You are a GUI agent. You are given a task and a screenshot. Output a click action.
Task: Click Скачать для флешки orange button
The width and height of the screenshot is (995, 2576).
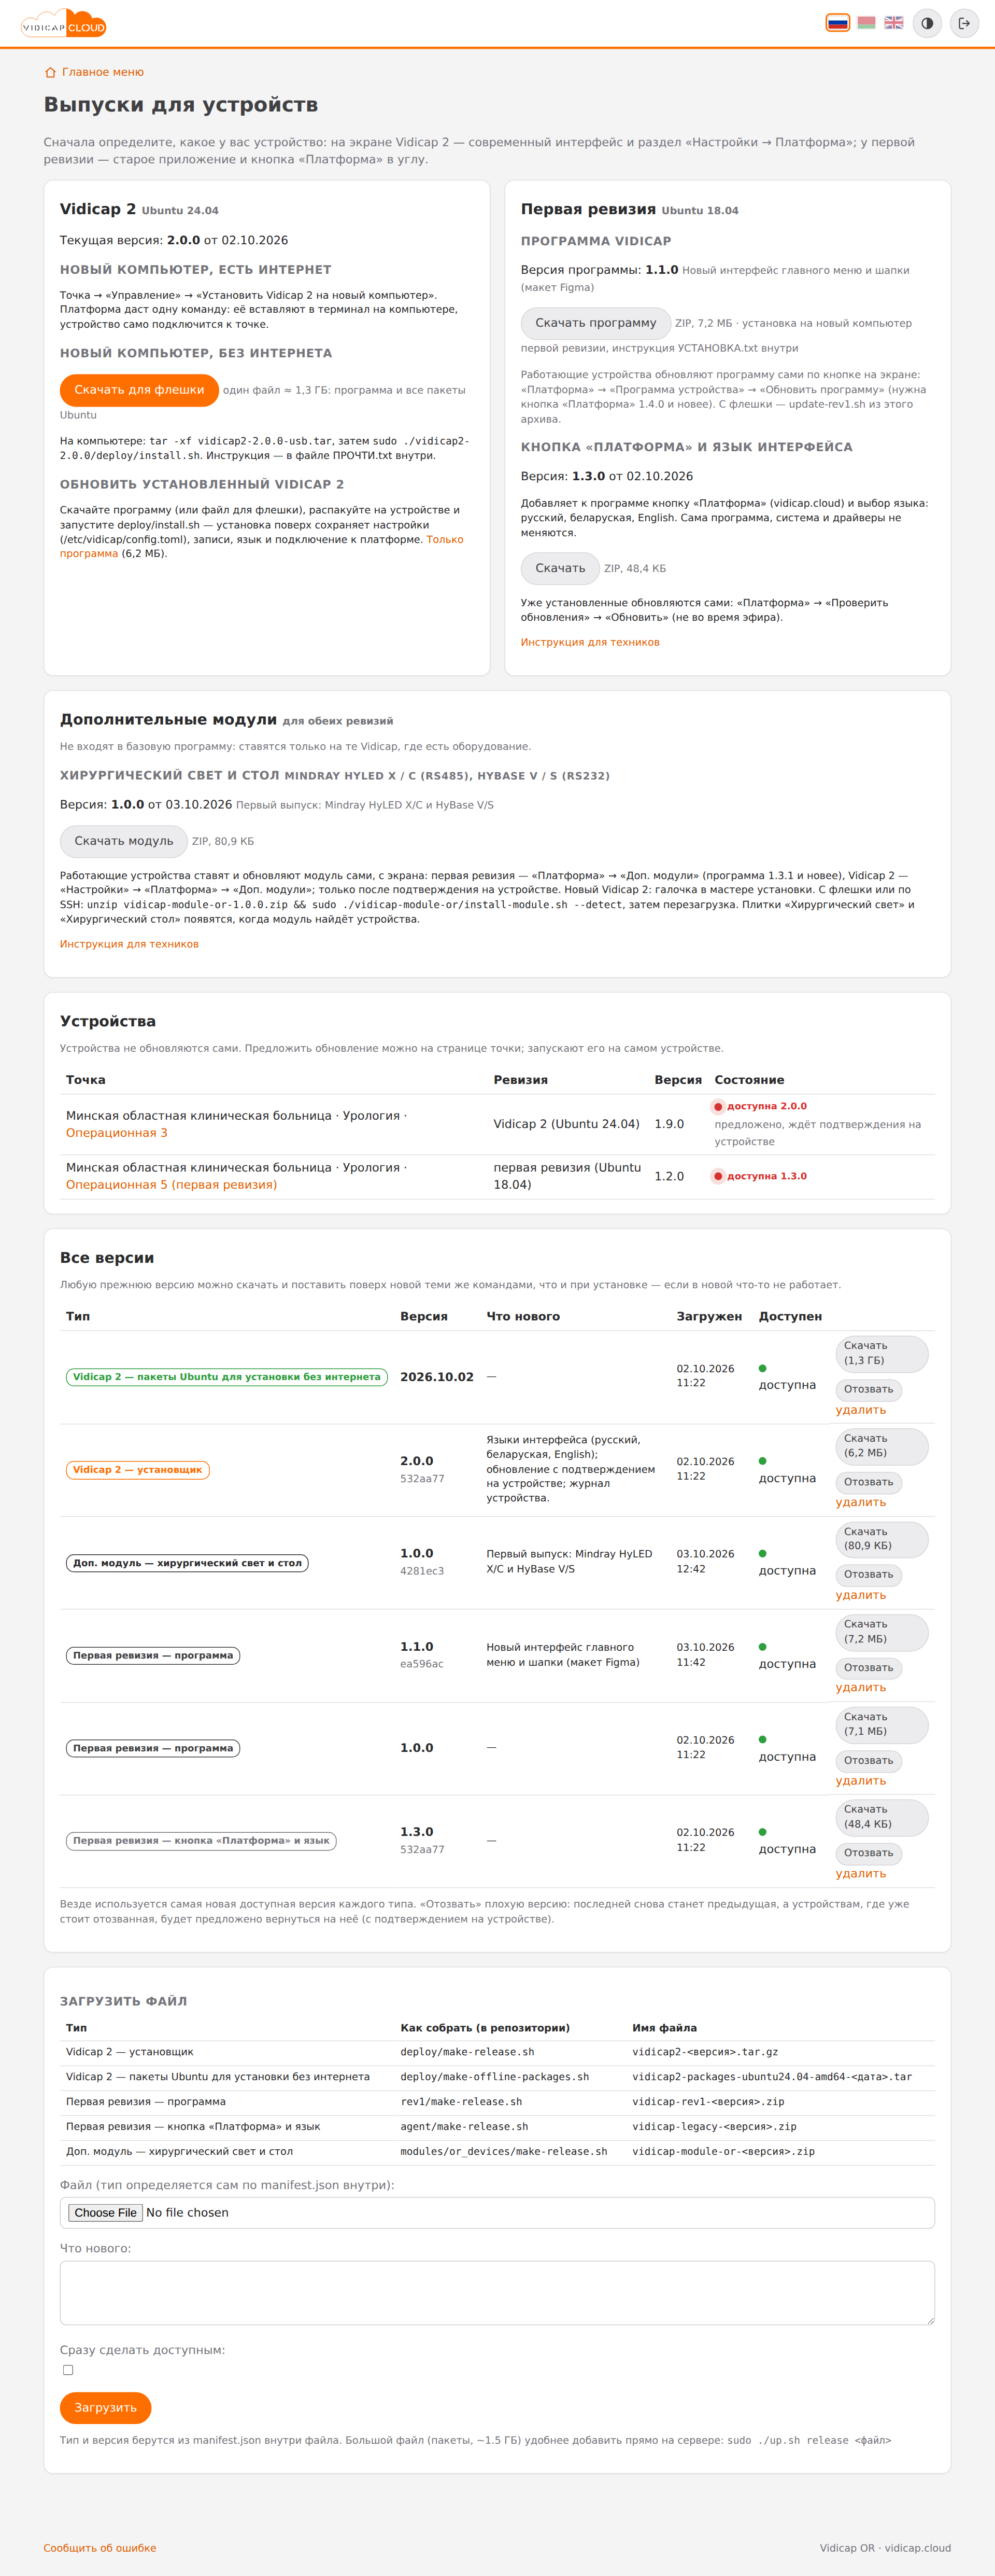click(139, 390)
